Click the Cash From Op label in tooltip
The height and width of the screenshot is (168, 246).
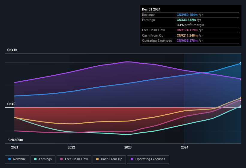(153, 35)
